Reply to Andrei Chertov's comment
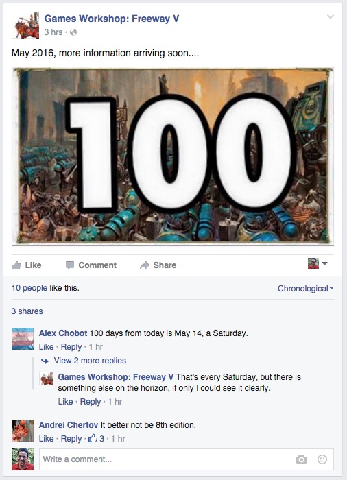 coord(71,439)
